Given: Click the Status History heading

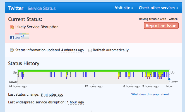Looking at the screenshot, I should [24, 63].
